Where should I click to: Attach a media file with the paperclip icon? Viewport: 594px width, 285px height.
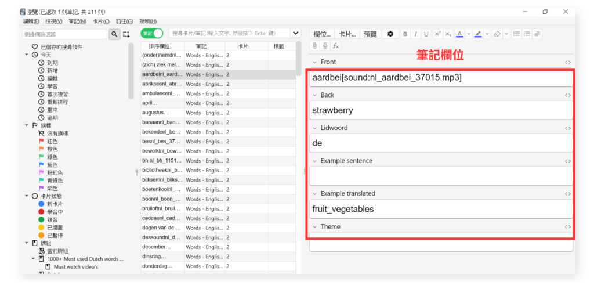(x=315, y=45)
